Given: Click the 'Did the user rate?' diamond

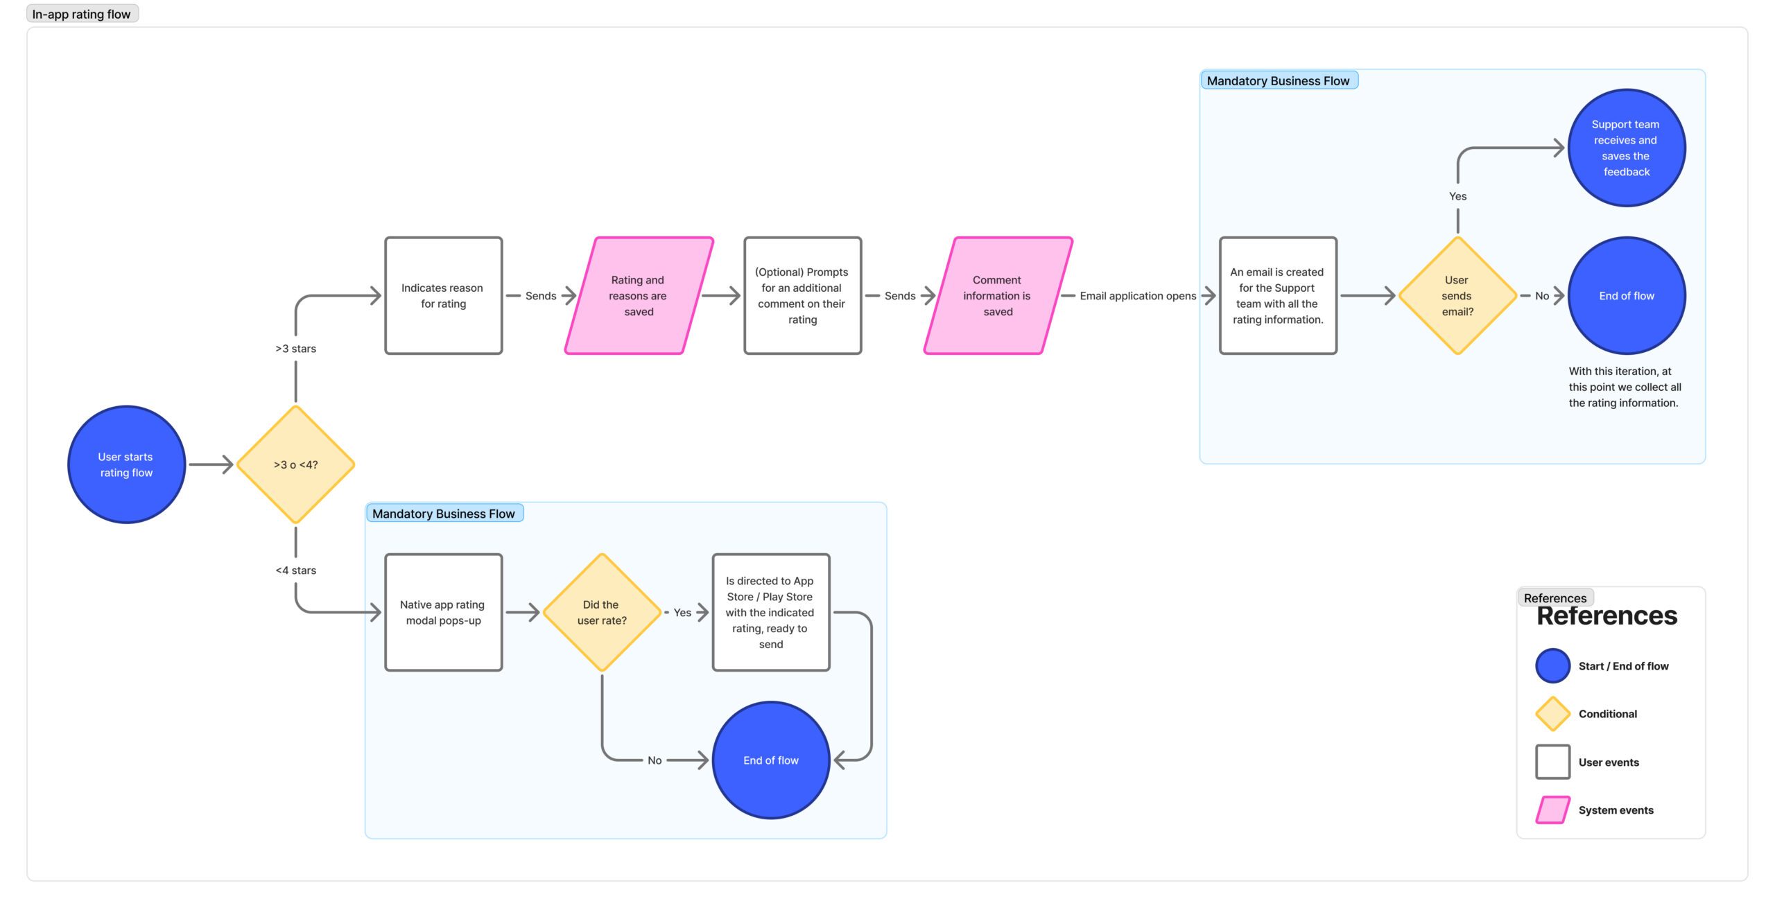Looking at the screenshot, I should (x=601, y=613).
